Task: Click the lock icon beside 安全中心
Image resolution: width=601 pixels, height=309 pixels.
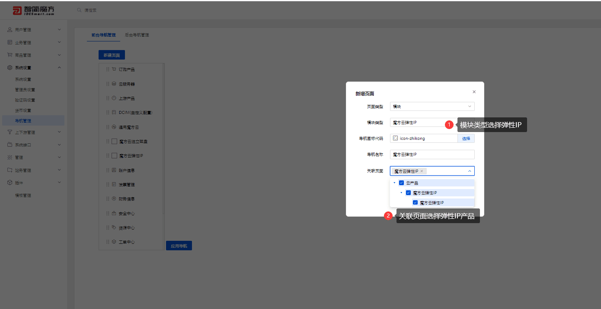Action: 114,213
